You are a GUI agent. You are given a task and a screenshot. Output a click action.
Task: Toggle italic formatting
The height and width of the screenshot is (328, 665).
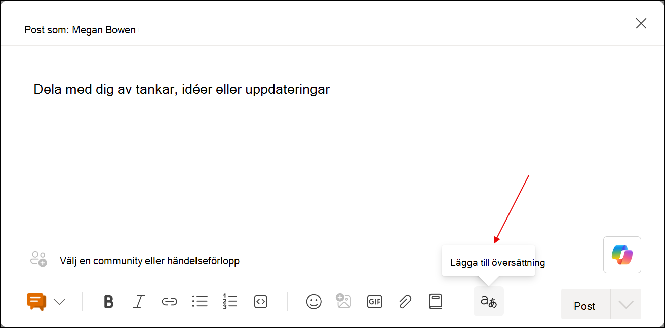[139, 302]
